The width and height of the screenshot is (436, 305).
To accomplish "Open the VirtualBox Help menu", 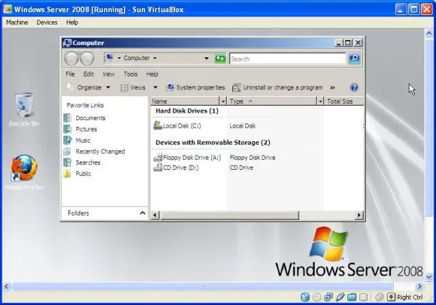I will click(x=72, y=23).
